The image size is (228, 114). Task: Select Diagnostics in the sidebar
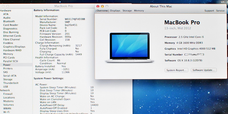10,28
